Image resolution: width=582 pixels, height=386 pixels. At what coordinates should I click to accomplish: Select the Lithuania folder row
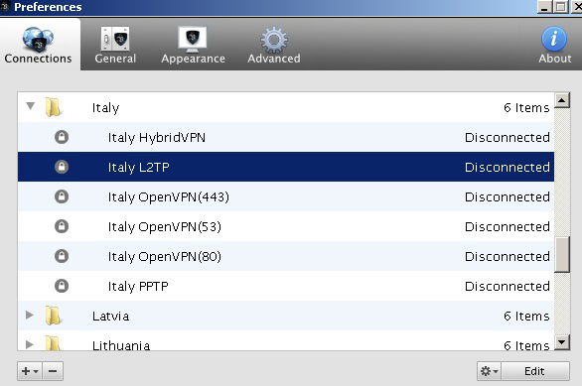286,340
